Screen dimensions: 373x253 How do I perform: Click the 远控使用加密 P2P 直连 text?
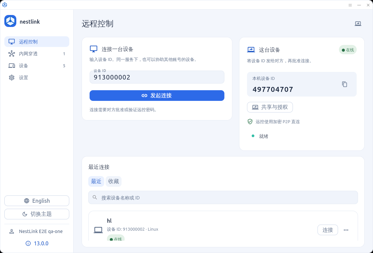(278, 122)
